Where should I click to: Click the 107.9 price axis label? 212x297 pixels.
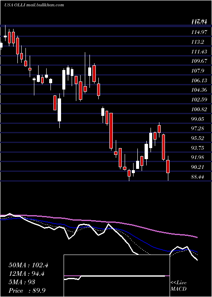pos(198,71)
